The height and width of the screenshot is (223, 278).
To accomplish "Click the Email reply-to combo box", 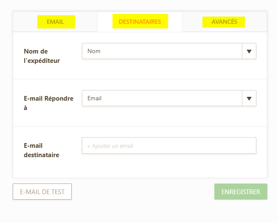I will click(x=169, y=98).
